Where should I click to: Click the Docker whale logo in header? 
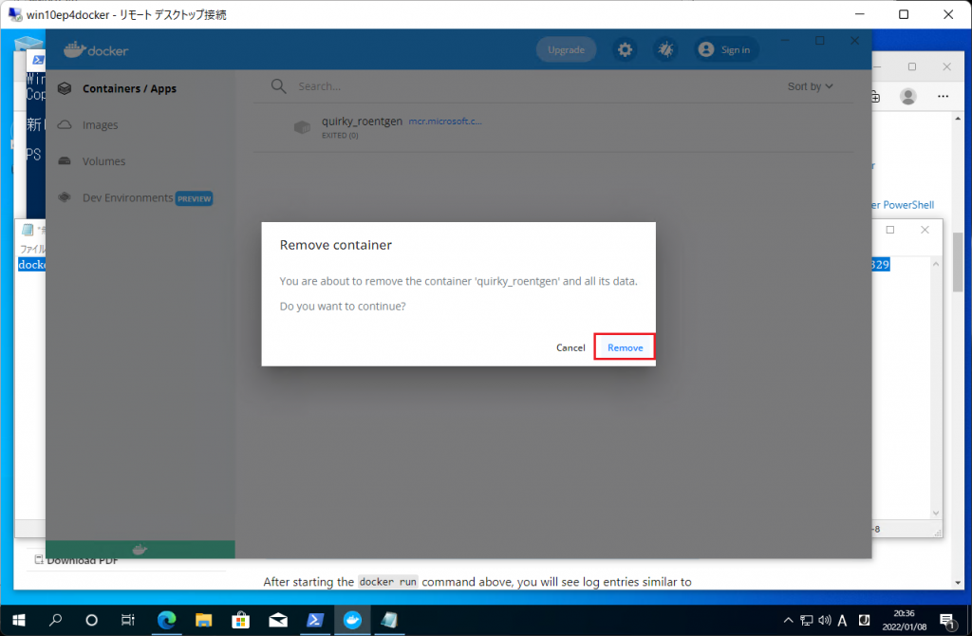(x=96, y=49)
